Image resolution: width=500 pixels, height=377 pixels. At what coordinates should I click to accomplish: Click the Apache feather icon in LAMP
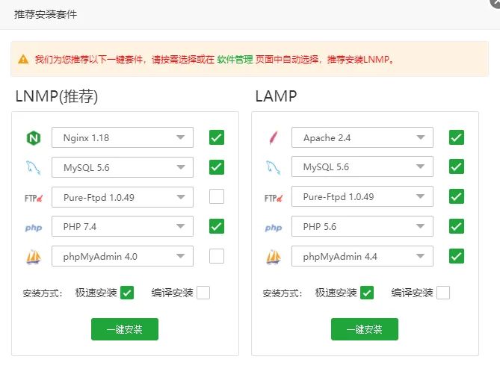coord(273,138)
